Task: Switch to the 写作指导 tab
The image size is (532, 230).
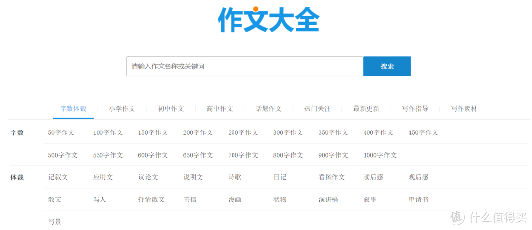Action: coord(415,109)
